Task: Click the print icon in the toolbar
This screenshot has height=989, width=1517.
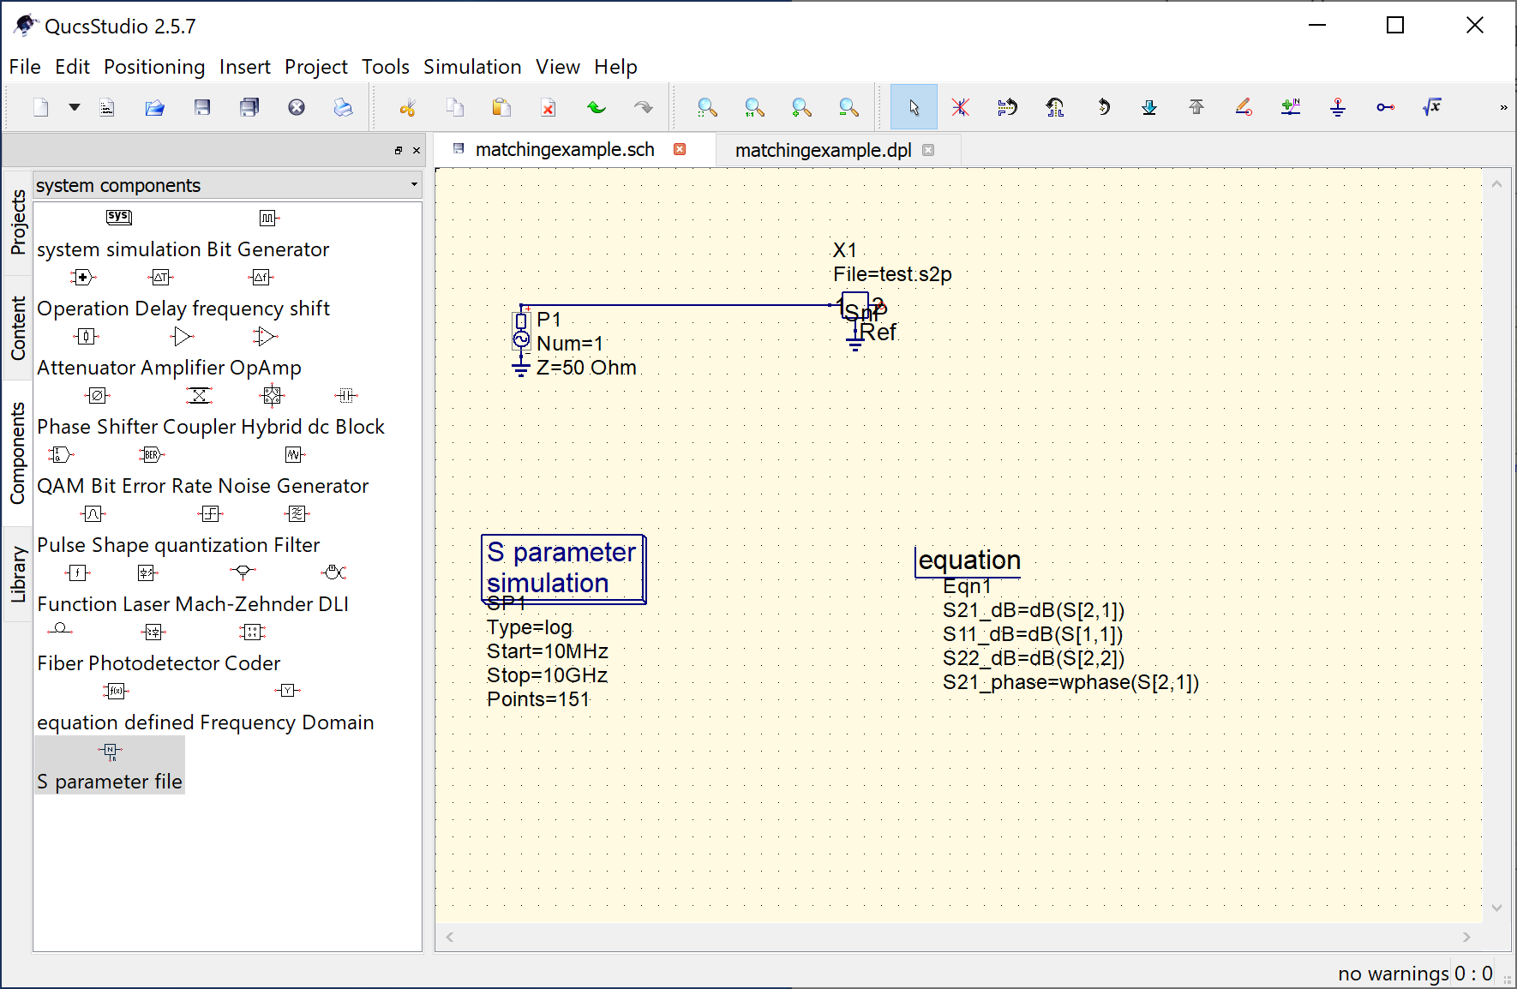Action: 343,107
